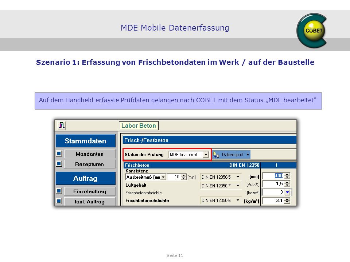Click the lauf. Auftrag button
This screenshot has width=350, height=262.
coord(90,202)
